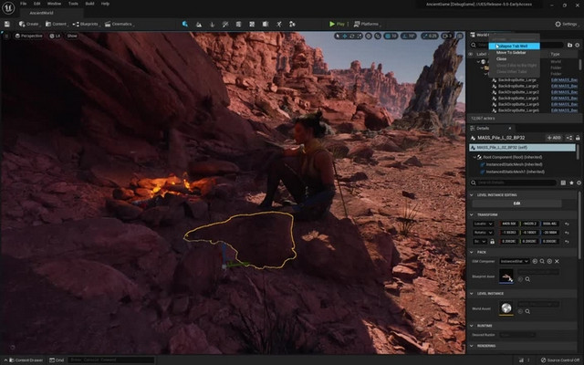This screenshot has width=584, height=365.
Task: Open the Select mode tool in the toolbar
Action: (x=185, y=24)
